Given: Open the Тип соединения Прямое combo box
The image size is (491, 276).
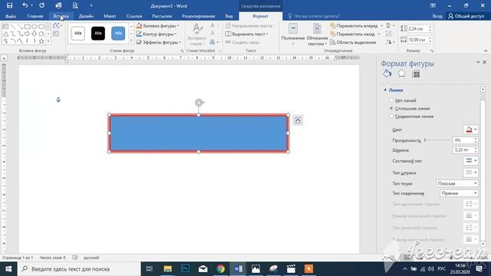Looking at the screenshot, I should click(459, 193).
